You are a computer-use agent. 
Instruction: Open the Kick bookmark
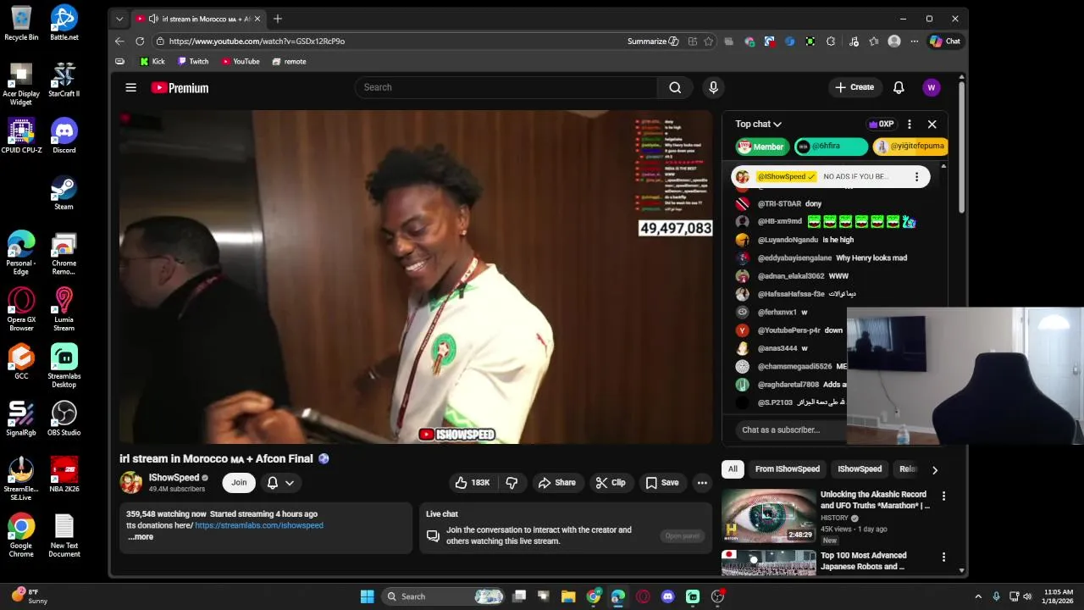(x=152, y=61)
